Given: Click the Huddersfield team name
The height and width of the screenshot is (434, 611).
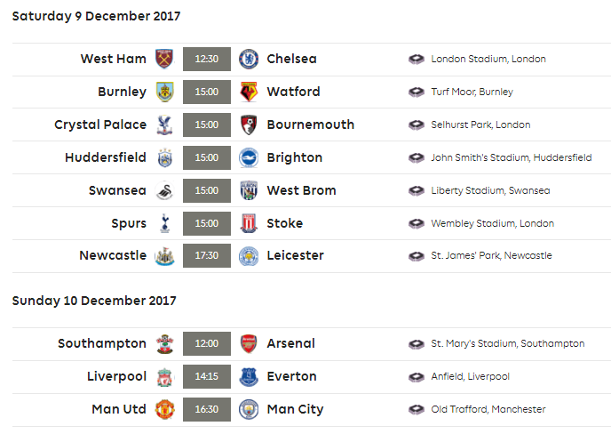Looking at the screenshot, I should (106, 157).
